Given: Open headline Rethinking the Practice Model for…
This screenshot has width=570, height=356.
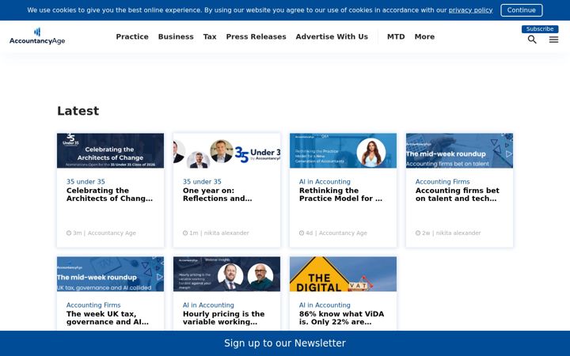Looking at the screenshot, I should point(340,195).
